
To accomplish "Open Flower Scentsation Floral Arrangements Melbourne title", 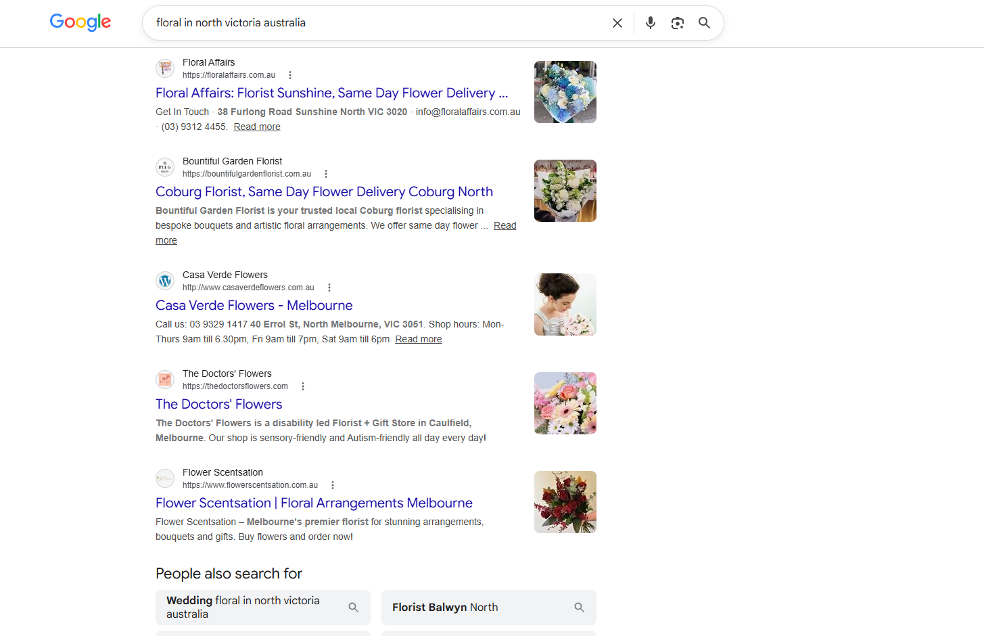I will [314, 503].
